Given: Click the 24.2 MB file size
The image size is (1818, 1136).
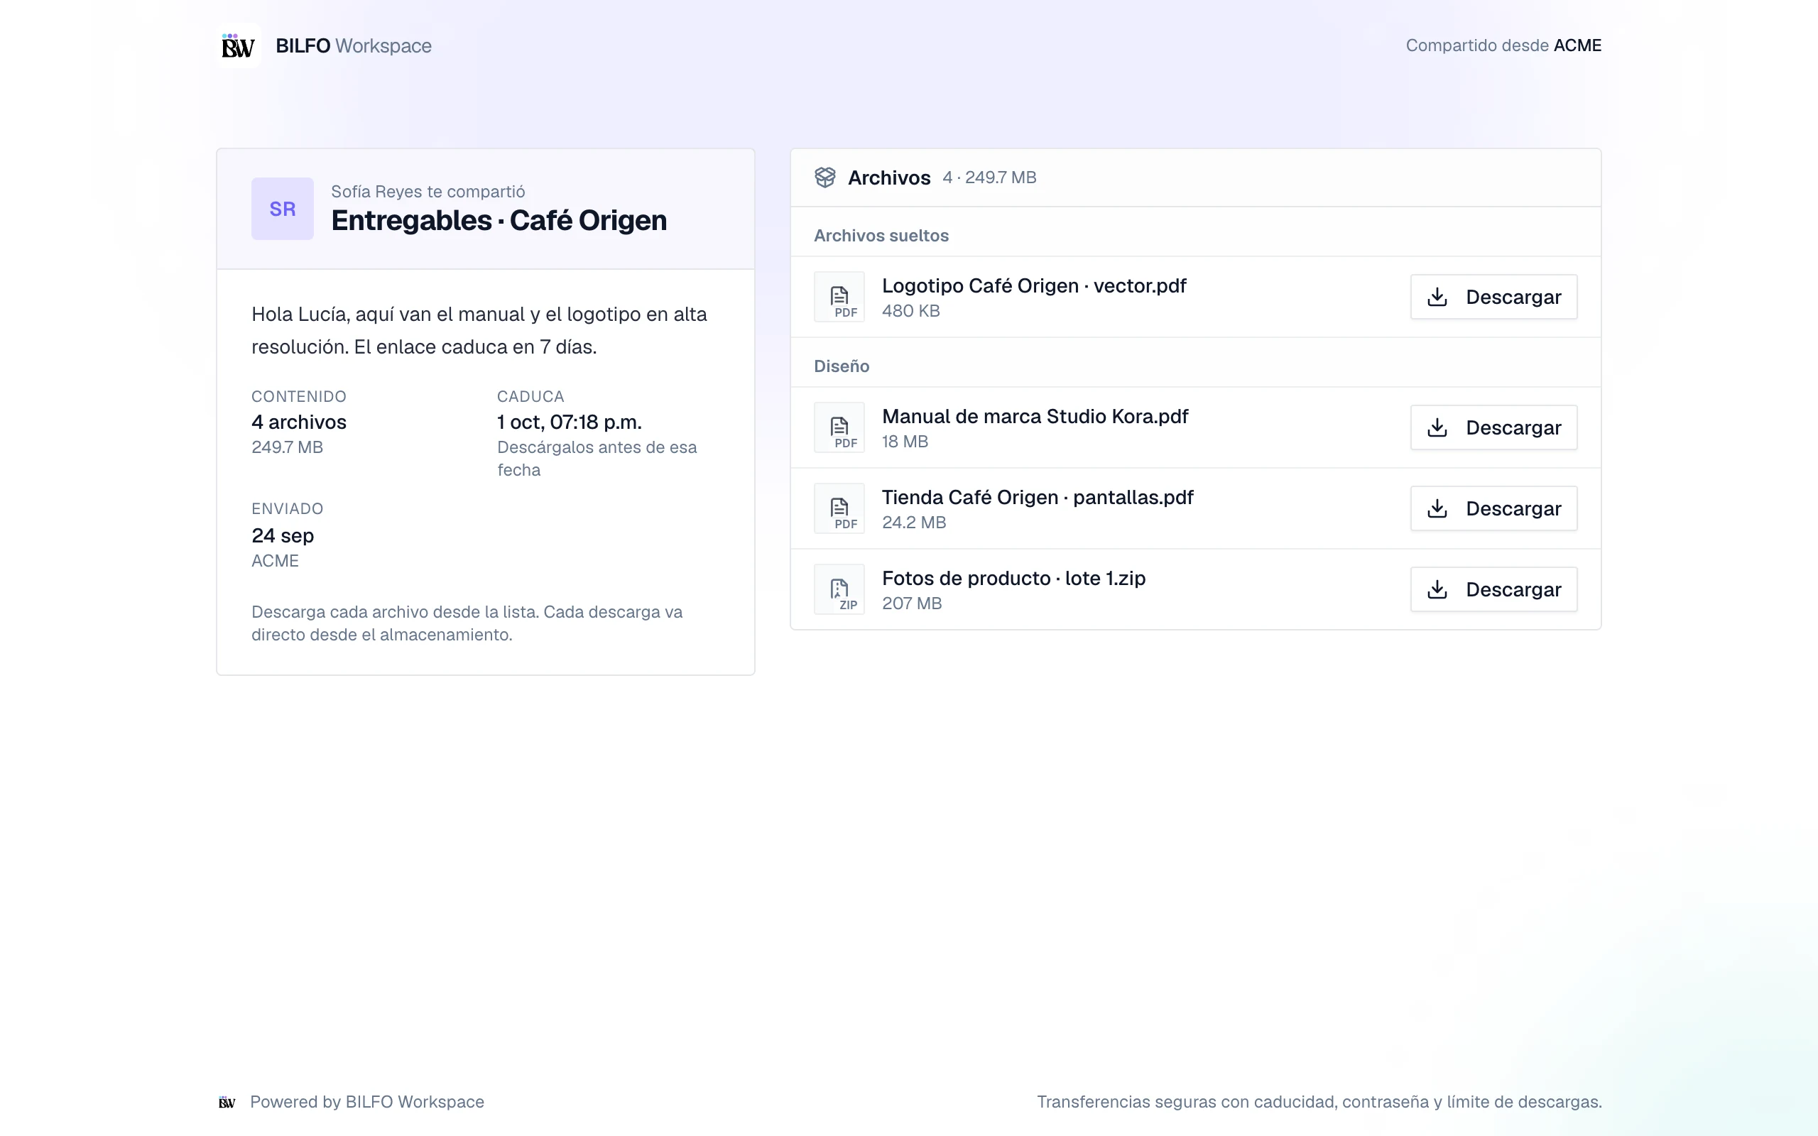Looking at the screenshot, I should (x=913, y=523).
